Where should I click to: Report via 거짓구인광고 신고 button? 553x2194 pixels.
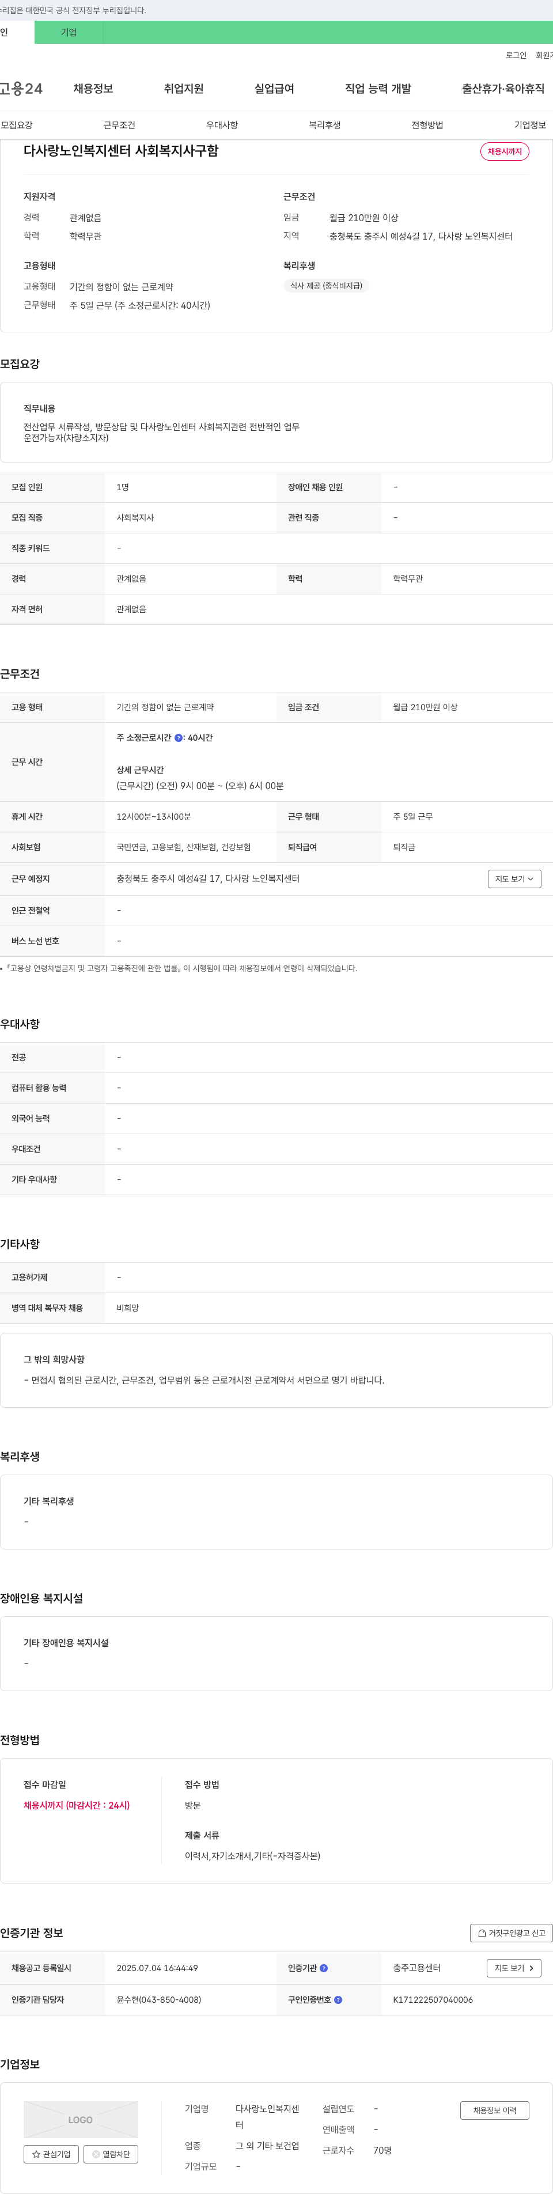click(512, 1934)
